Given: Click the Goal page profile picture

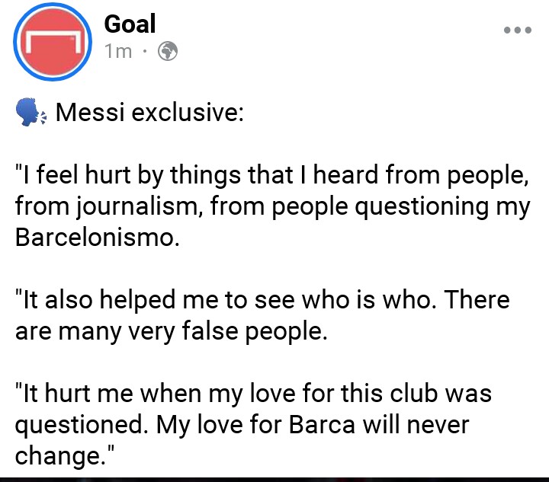Looking at the screenshot, I should coord(50,43).
